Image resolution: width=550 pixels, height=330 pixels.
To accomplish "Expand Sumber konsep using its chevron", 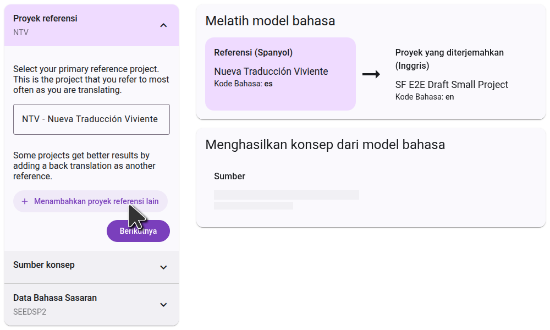I will tap(163, 267).
